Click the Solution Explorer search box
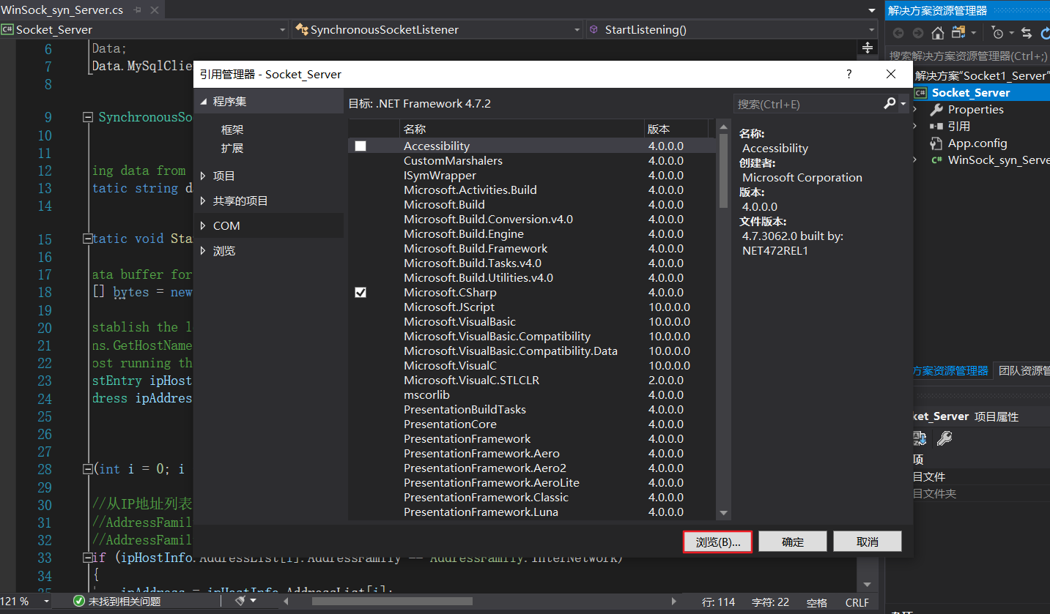The image size is (1050, 614). [968, 56]
